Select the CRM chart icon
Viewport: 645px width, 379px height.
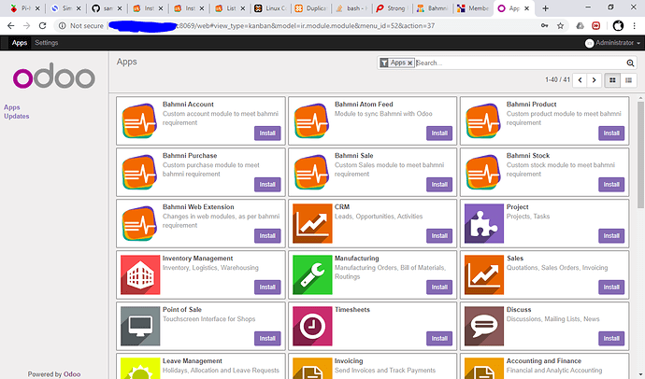pos(312,223)
